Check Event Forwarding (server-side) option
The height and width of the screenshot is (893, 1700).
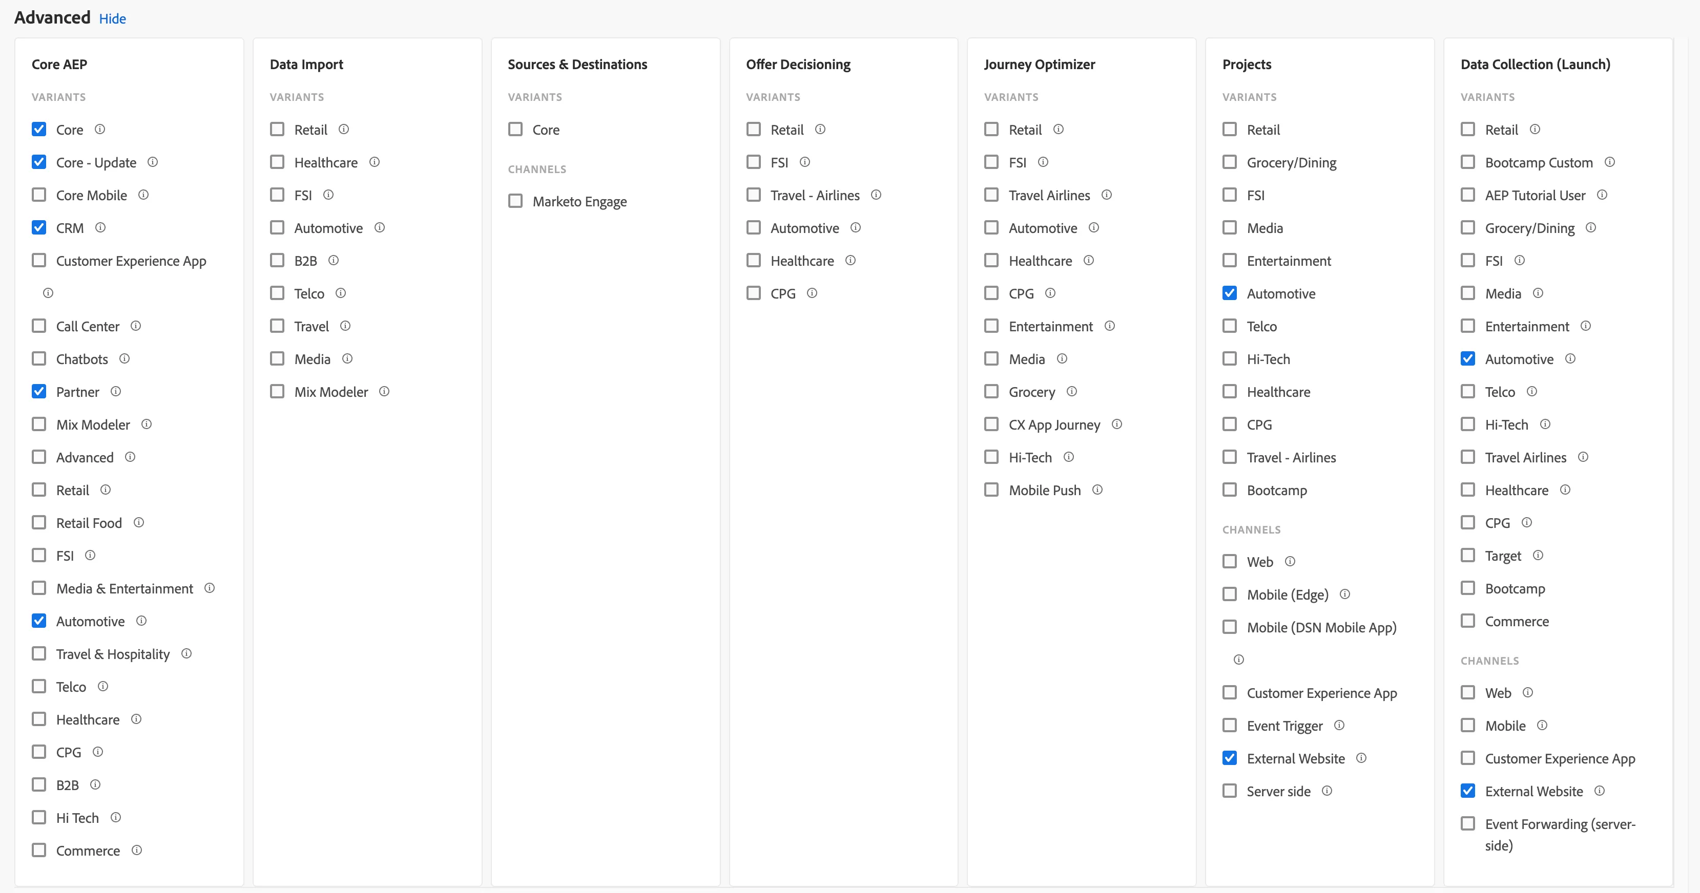point(1468,823)
